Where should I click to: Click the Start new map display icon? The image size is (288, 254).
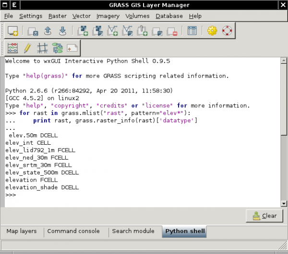click(13, 31)
